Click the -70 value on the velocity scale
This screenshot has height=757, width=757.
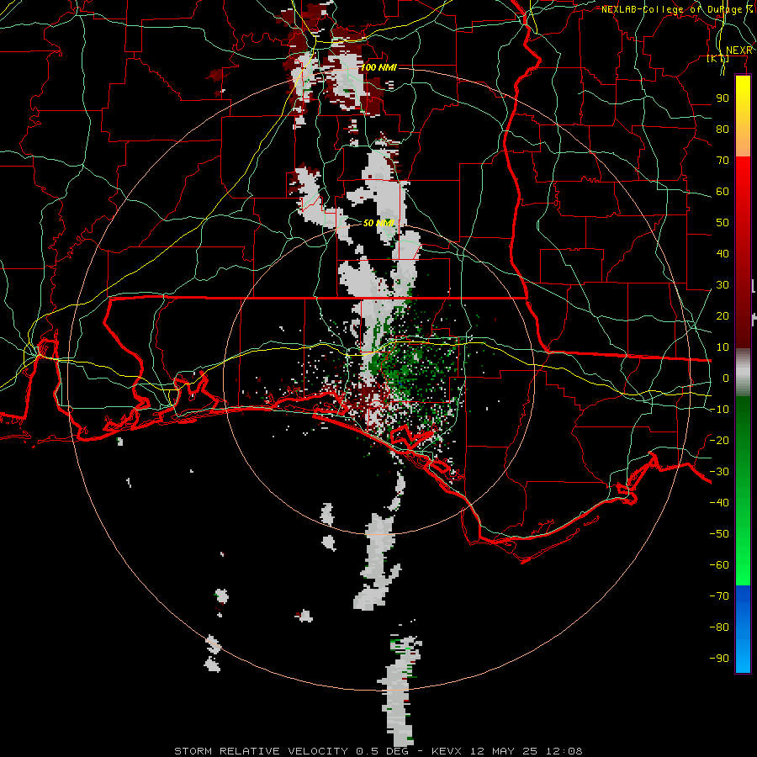point(719,596)
